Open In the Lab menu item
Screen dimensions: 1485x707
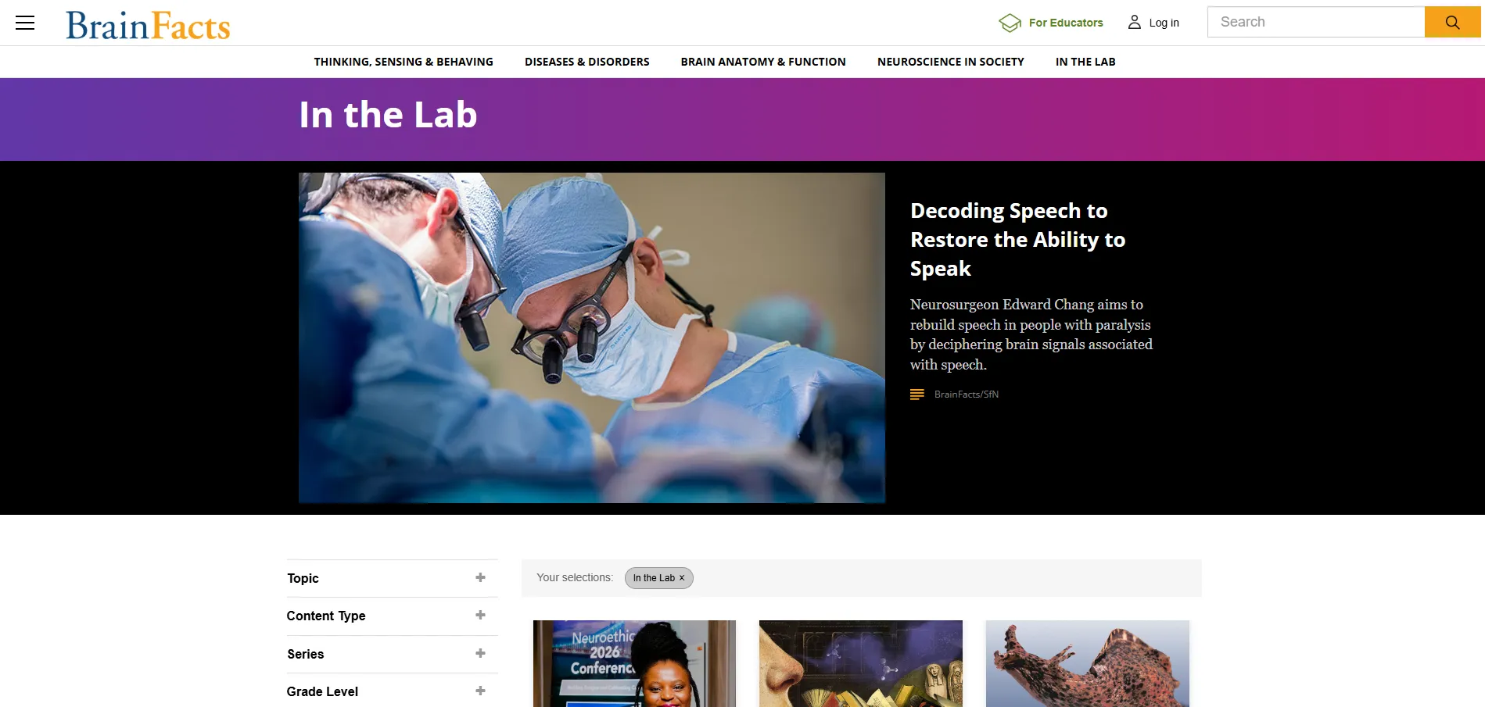[1085, 62]
